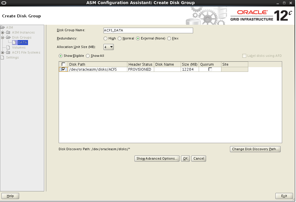Image resolution: width=296 pixels, height=202 pixels.
Task: Click the Disk Groups open folder icon
Action: 9,37
